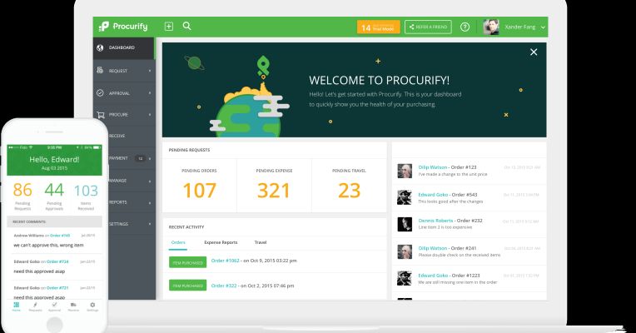The image size is (636, 333).
Task: Tap the Order #721 link on phone
Action: coord(57,288)
